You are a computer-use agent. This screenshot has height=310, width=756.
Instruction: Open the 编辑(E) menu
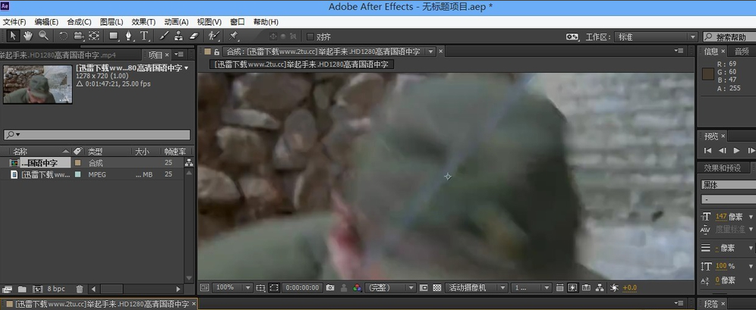[x=46, y=22]
